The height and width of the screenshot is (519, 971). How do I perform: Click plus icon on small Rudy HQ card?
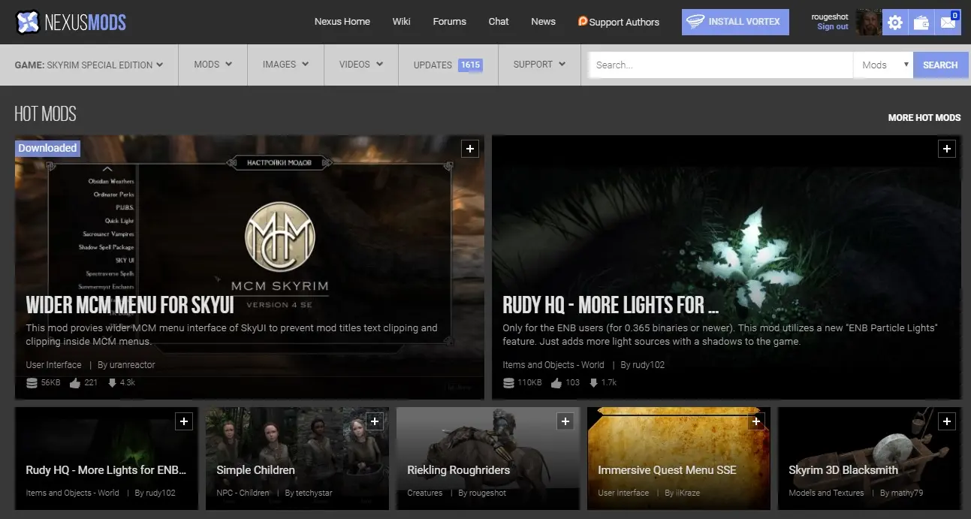point(184,422)
